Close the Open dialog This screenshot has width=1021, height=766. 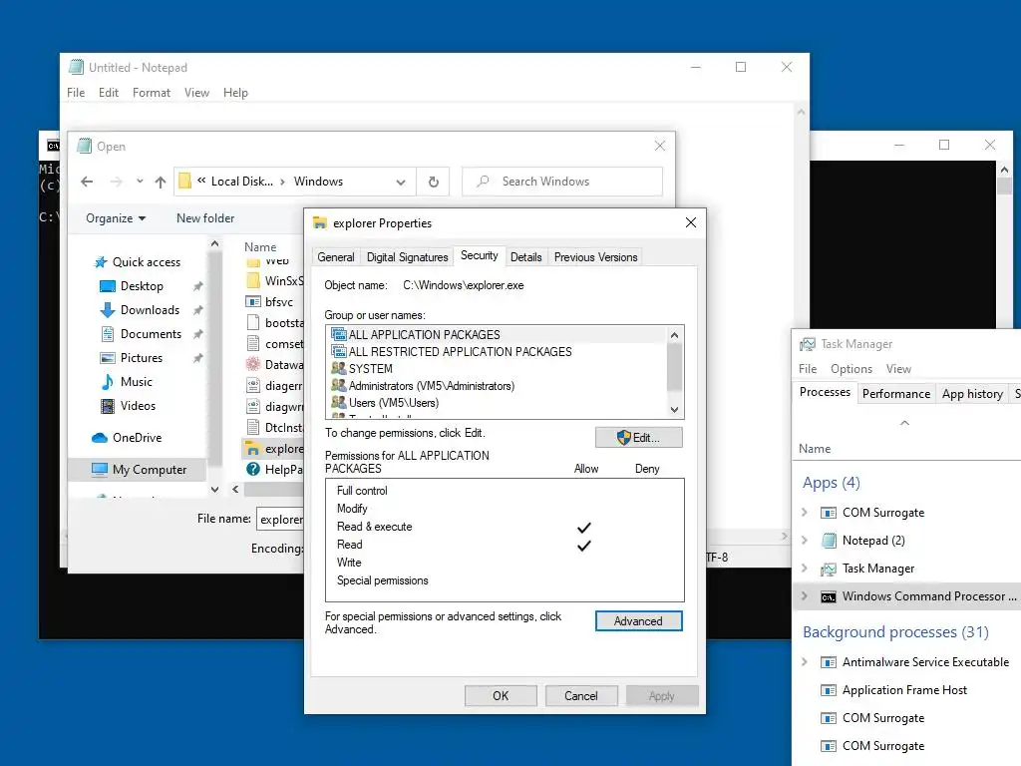tap(660, 146)
